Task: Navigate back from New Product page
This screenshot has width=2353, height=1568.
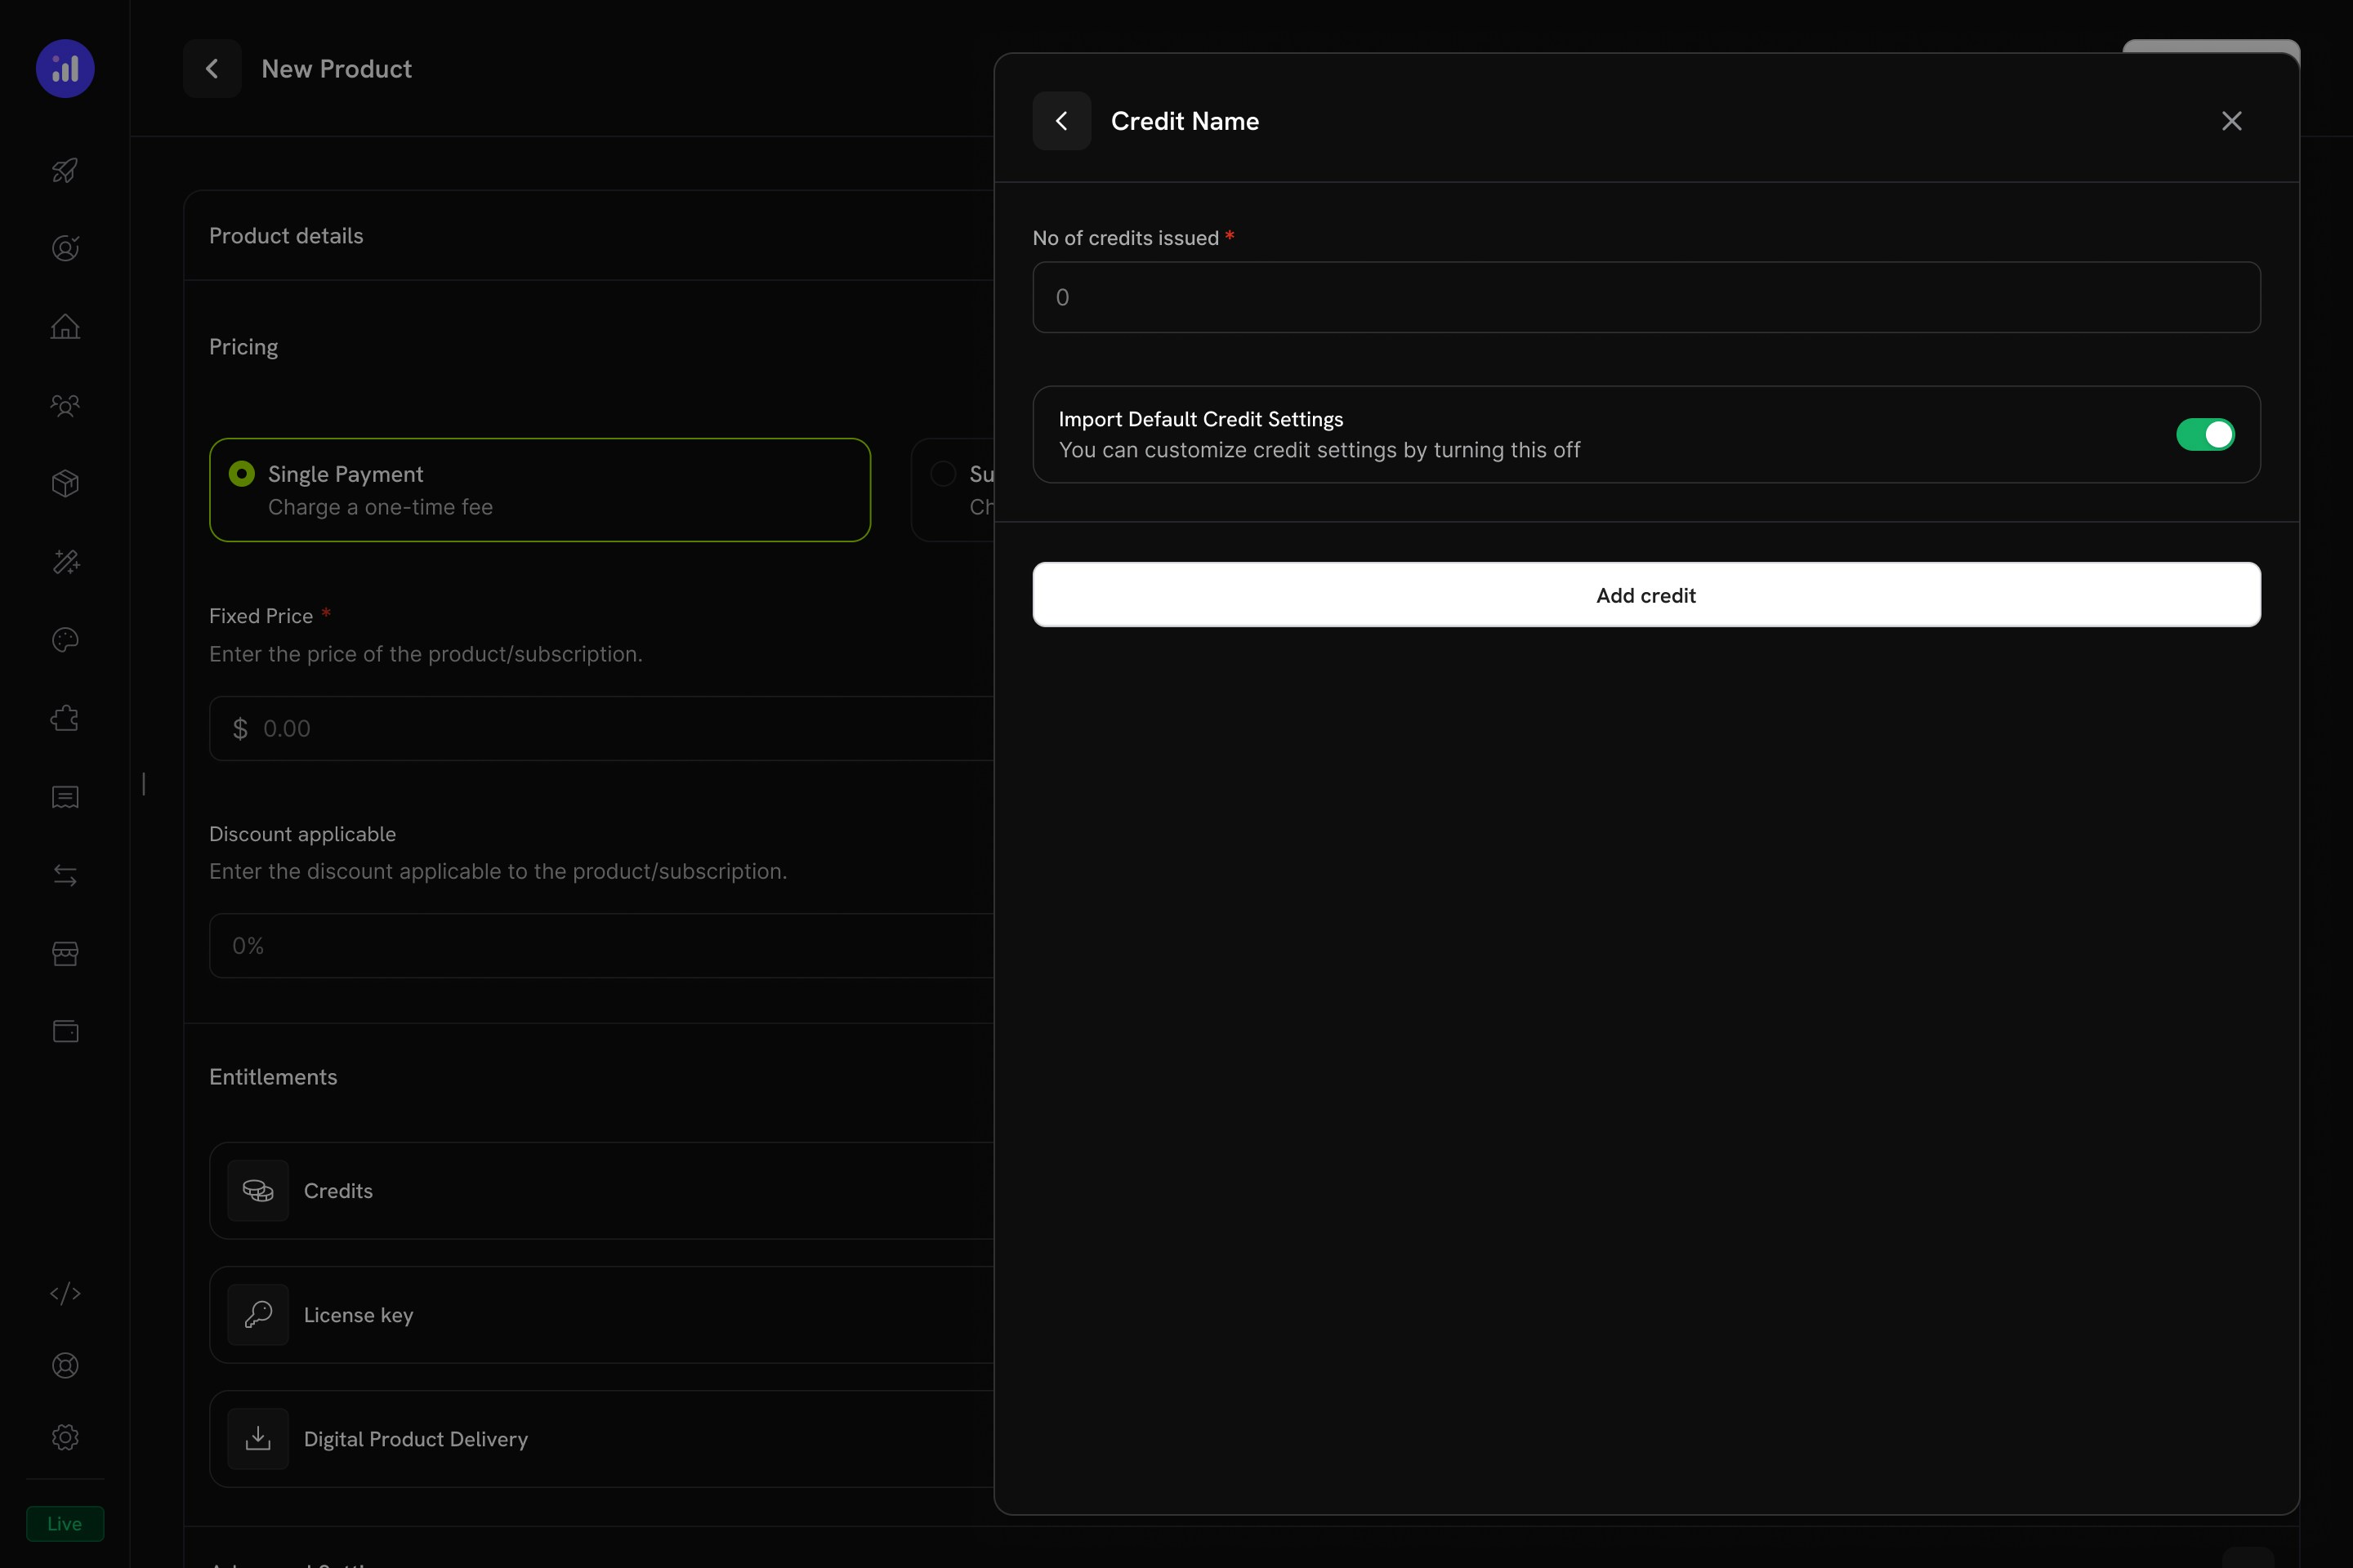Action: [x=211, y=68]
